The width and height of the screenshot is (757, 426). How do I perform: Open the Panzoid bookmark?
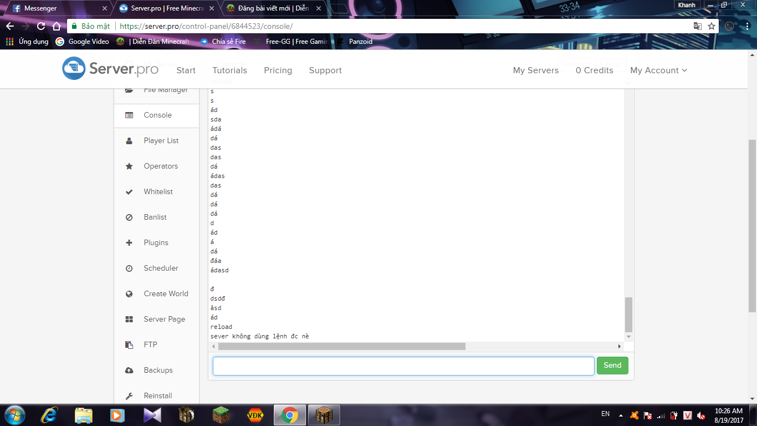click(x=355, y=42)
